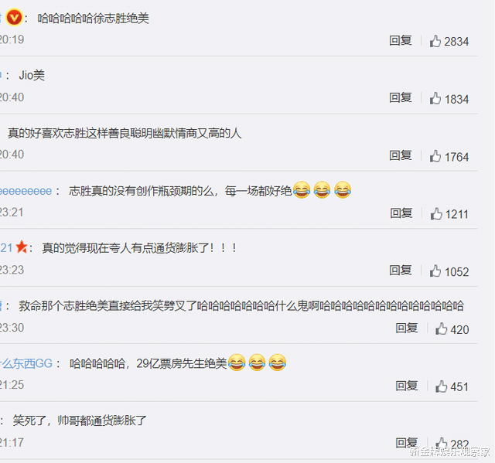Click the orange verified V badge
This screenshot has width=495, height=463.
click(14, 17)
